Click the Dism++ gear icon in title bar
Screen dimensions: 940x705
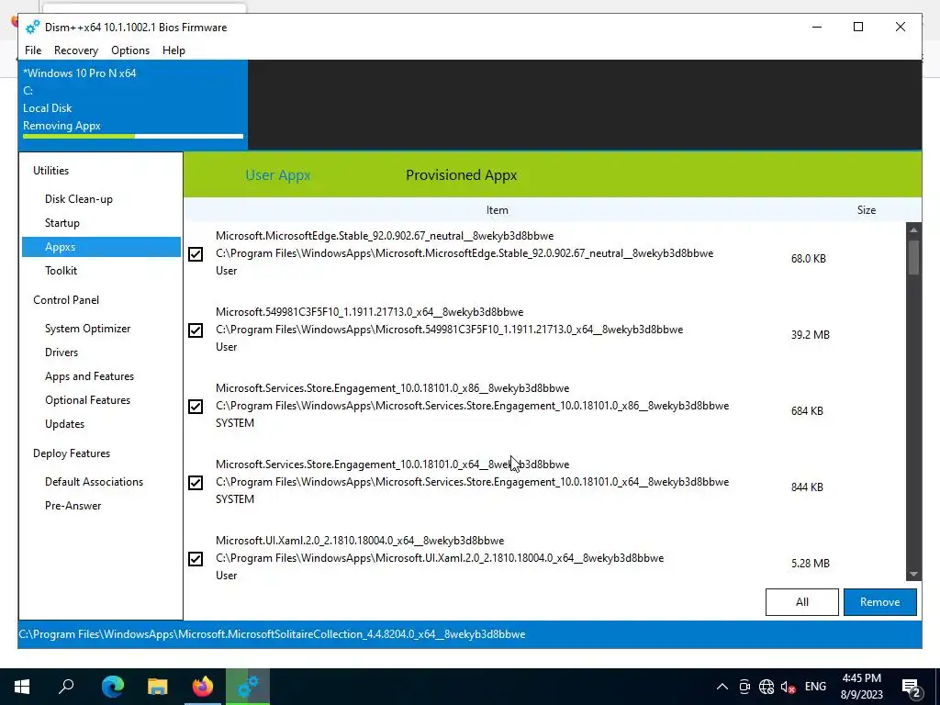point(32,27)
